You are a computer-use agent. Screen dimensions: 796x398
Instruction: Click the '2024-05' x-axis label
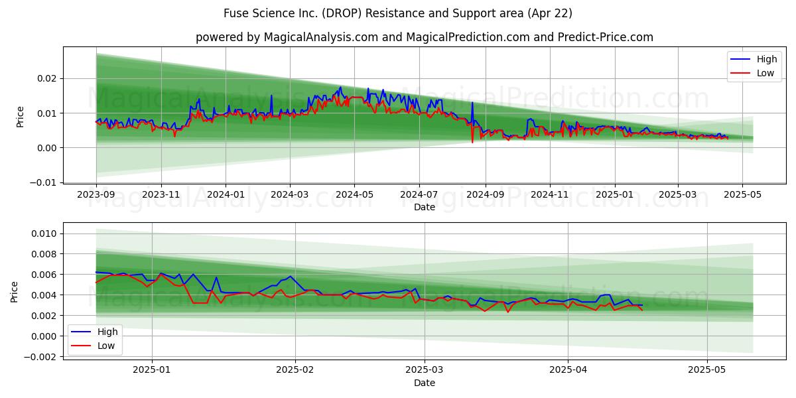354,195
